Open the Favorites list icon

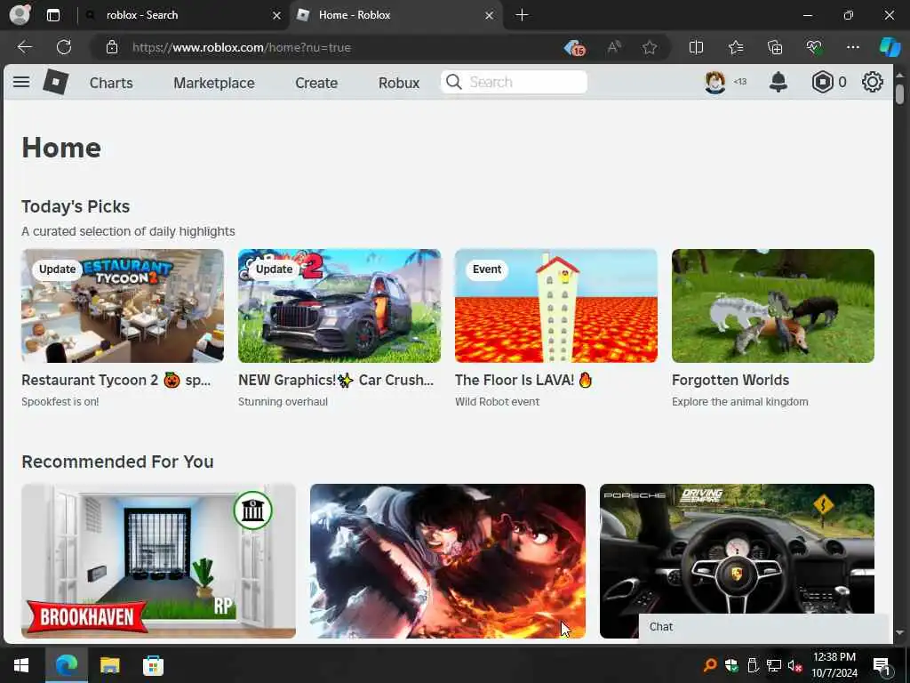click(x=736, y=48)
